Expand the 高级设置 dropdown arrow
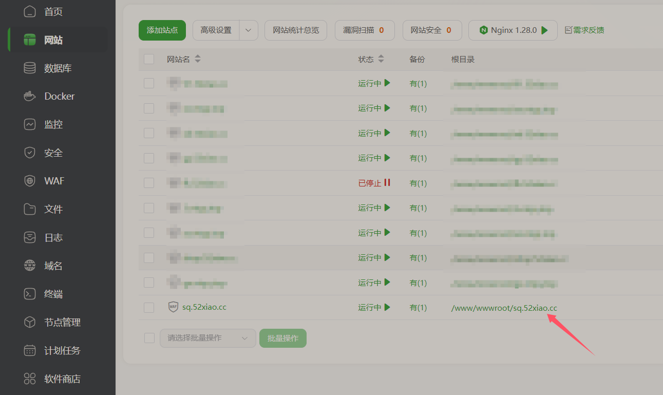 (x=249, y=30)
